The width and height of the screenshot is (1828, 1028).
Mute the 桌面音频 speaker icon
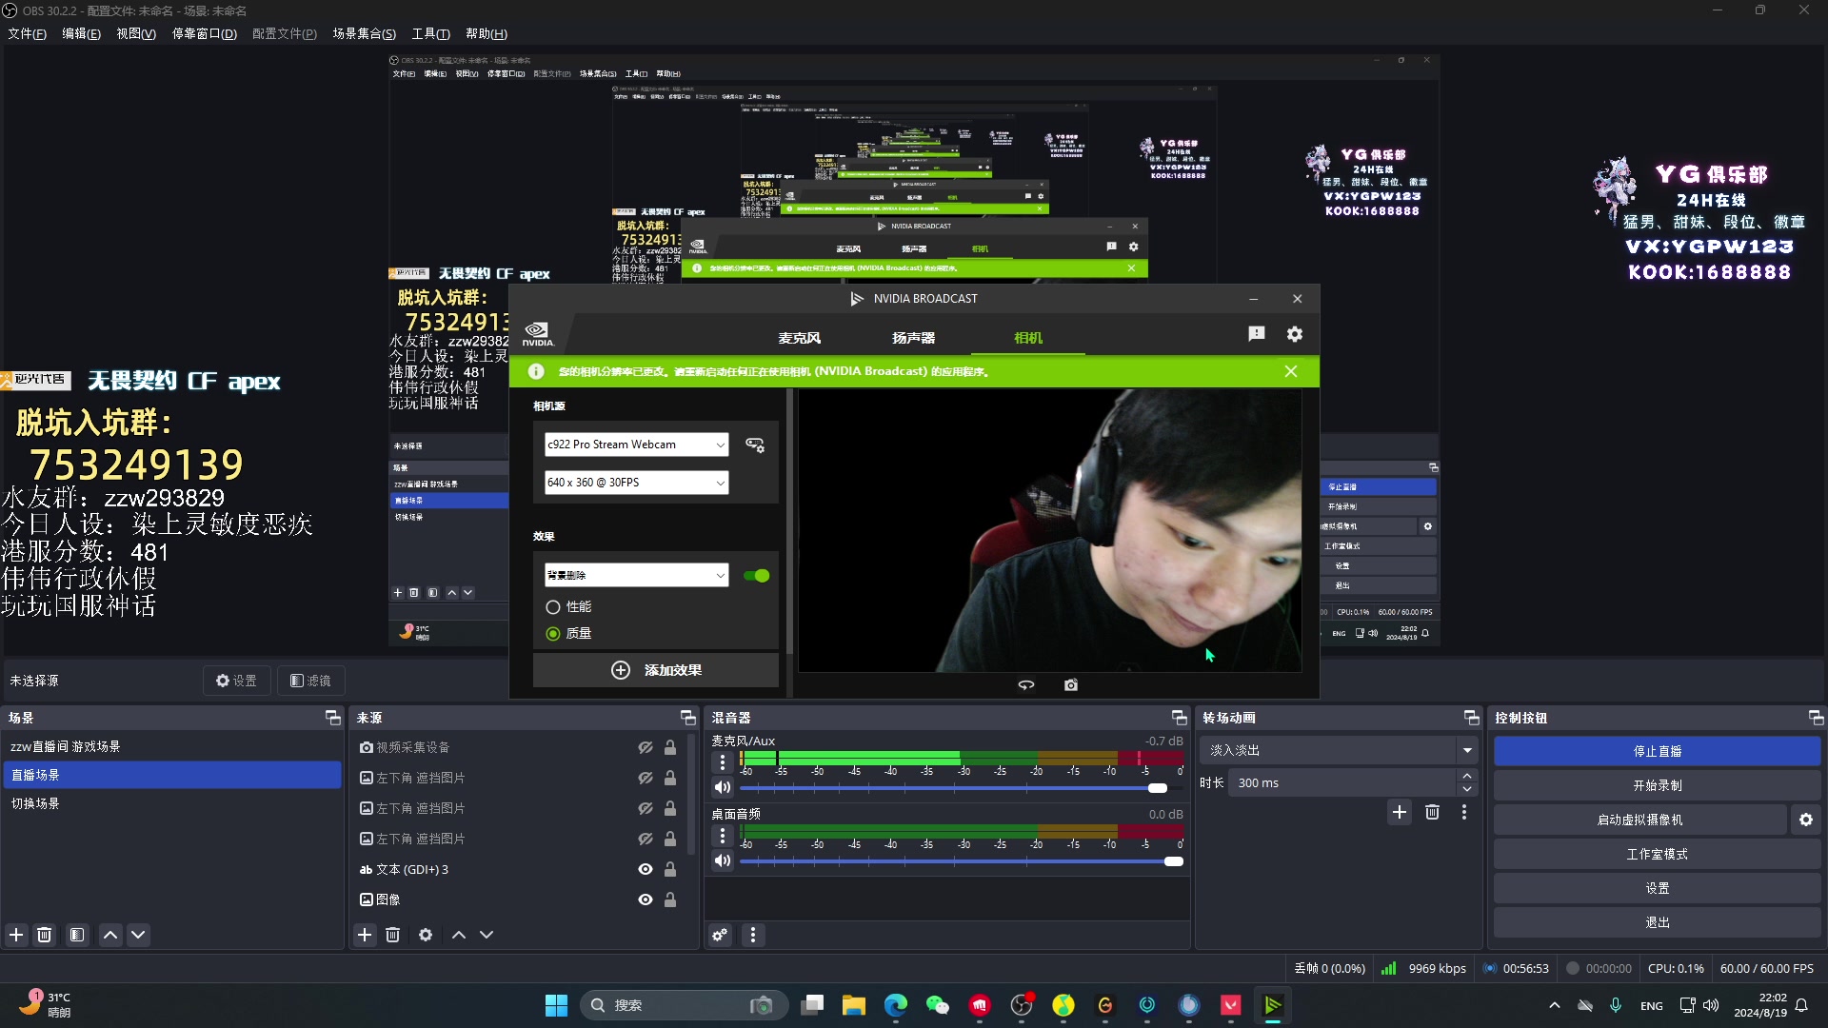pos(723,860)
